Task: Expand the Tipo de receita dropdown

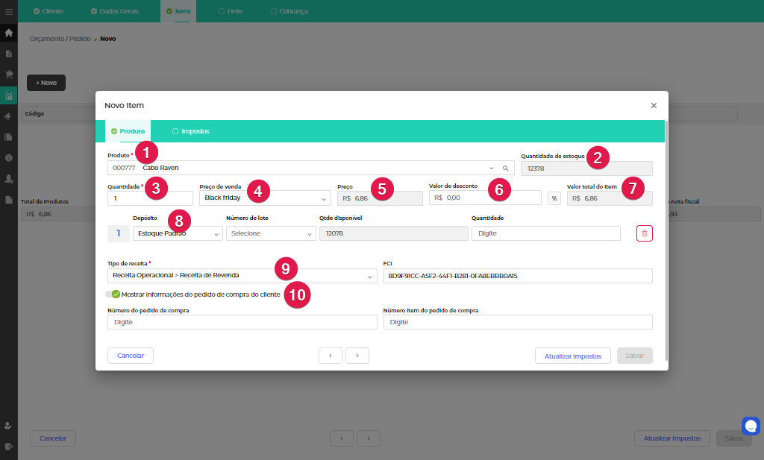Action: point(242,276)
